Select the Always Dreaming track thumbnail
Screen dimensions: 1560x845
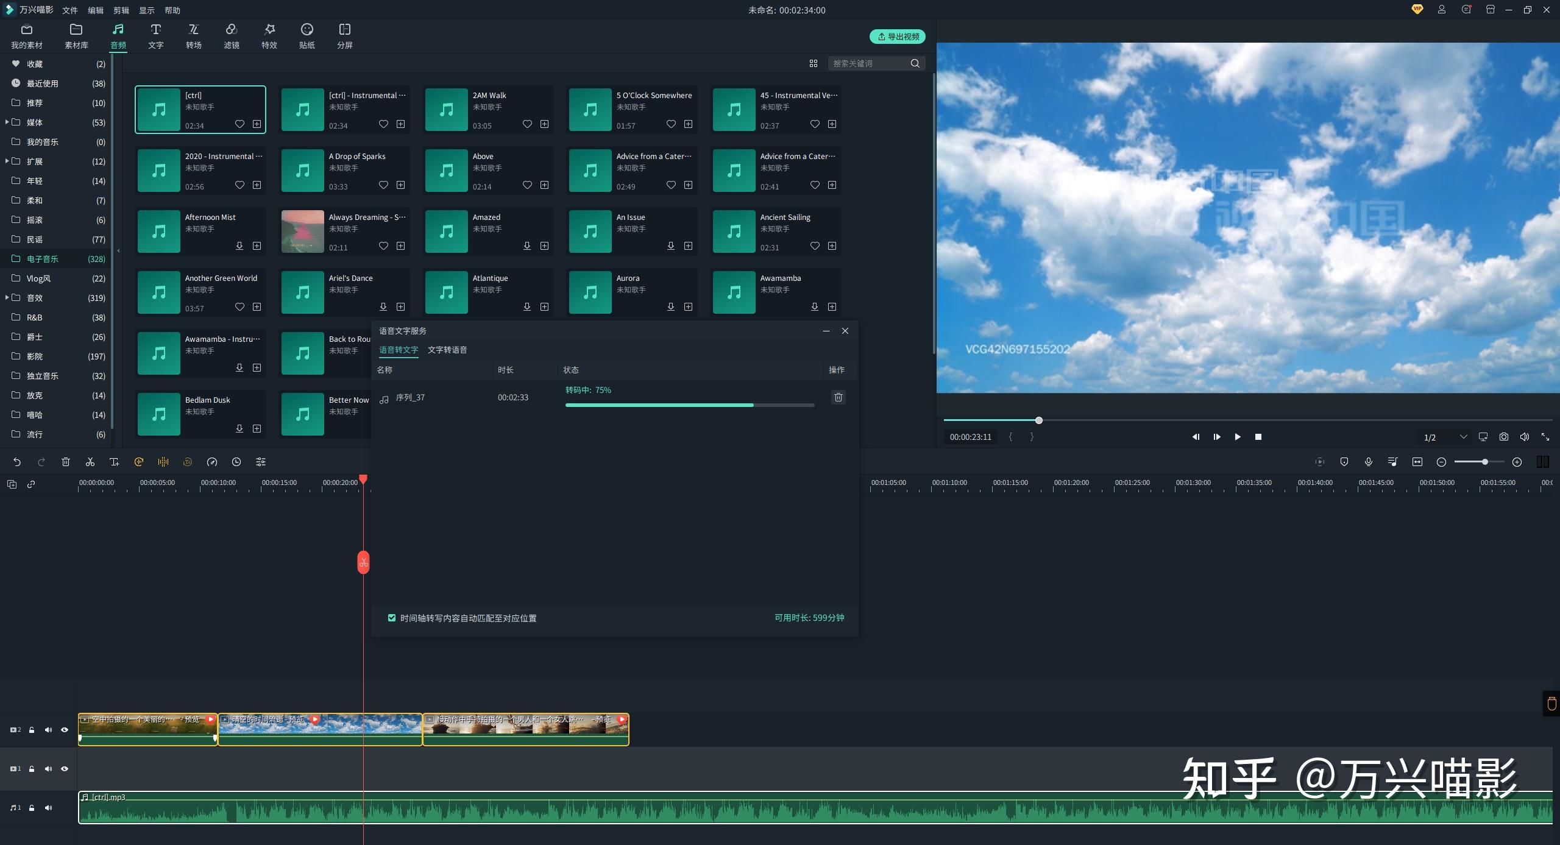(x=302, y=232)
